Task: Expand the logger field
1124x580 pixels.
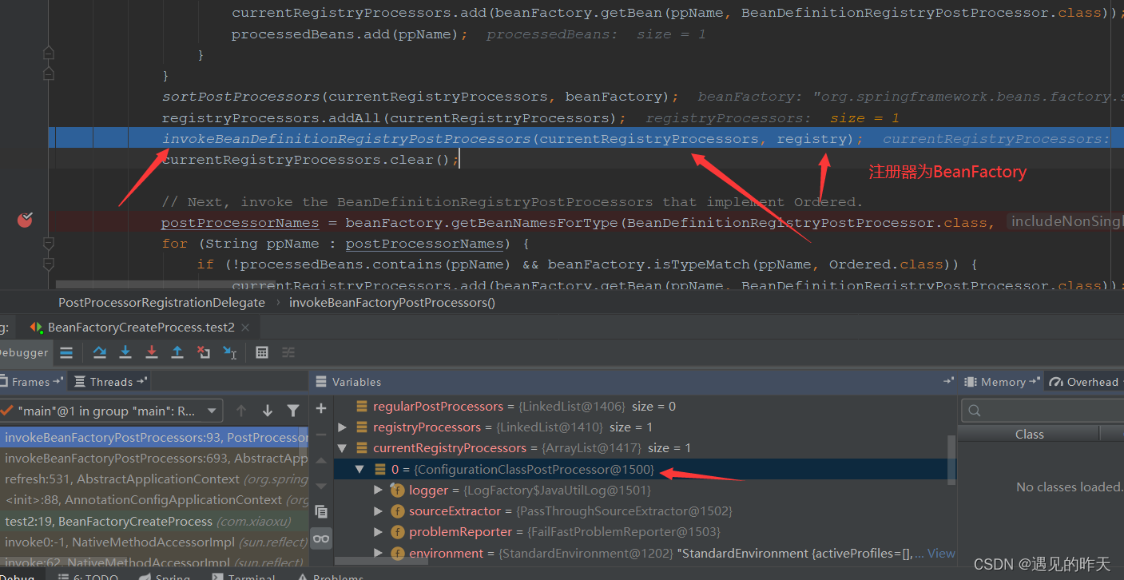Action: [x=379, y=490]
